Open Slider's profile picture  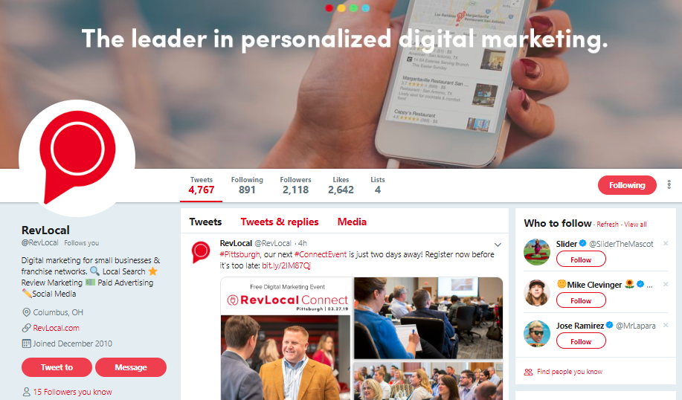[537, 252]
